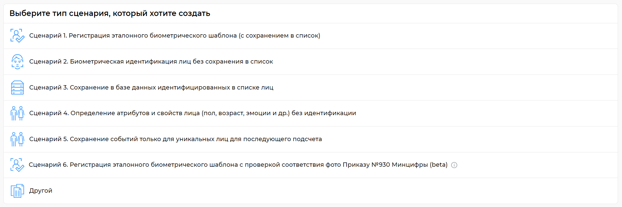Click the biometric template icon for Scenario 6
The image size is (622, 207).
pos(17,165)
